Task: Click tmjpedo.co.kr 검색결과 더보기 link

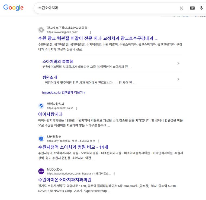Action: coord(64,92)
